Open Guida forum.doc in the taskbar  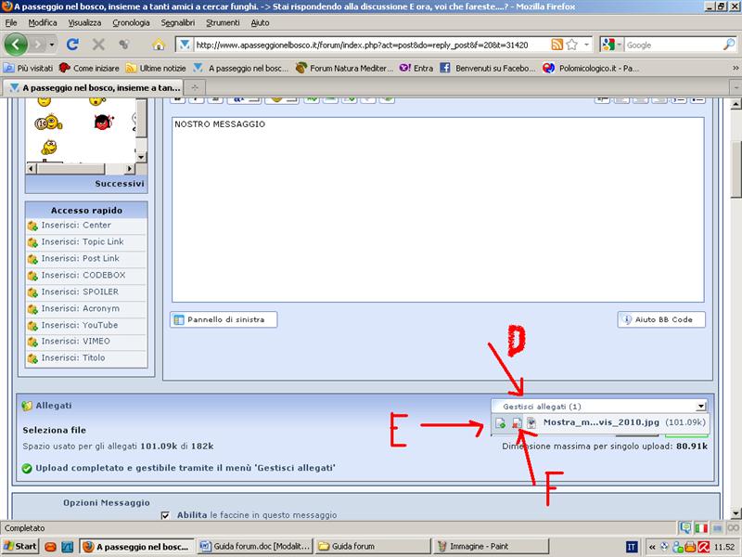point(254,547)
